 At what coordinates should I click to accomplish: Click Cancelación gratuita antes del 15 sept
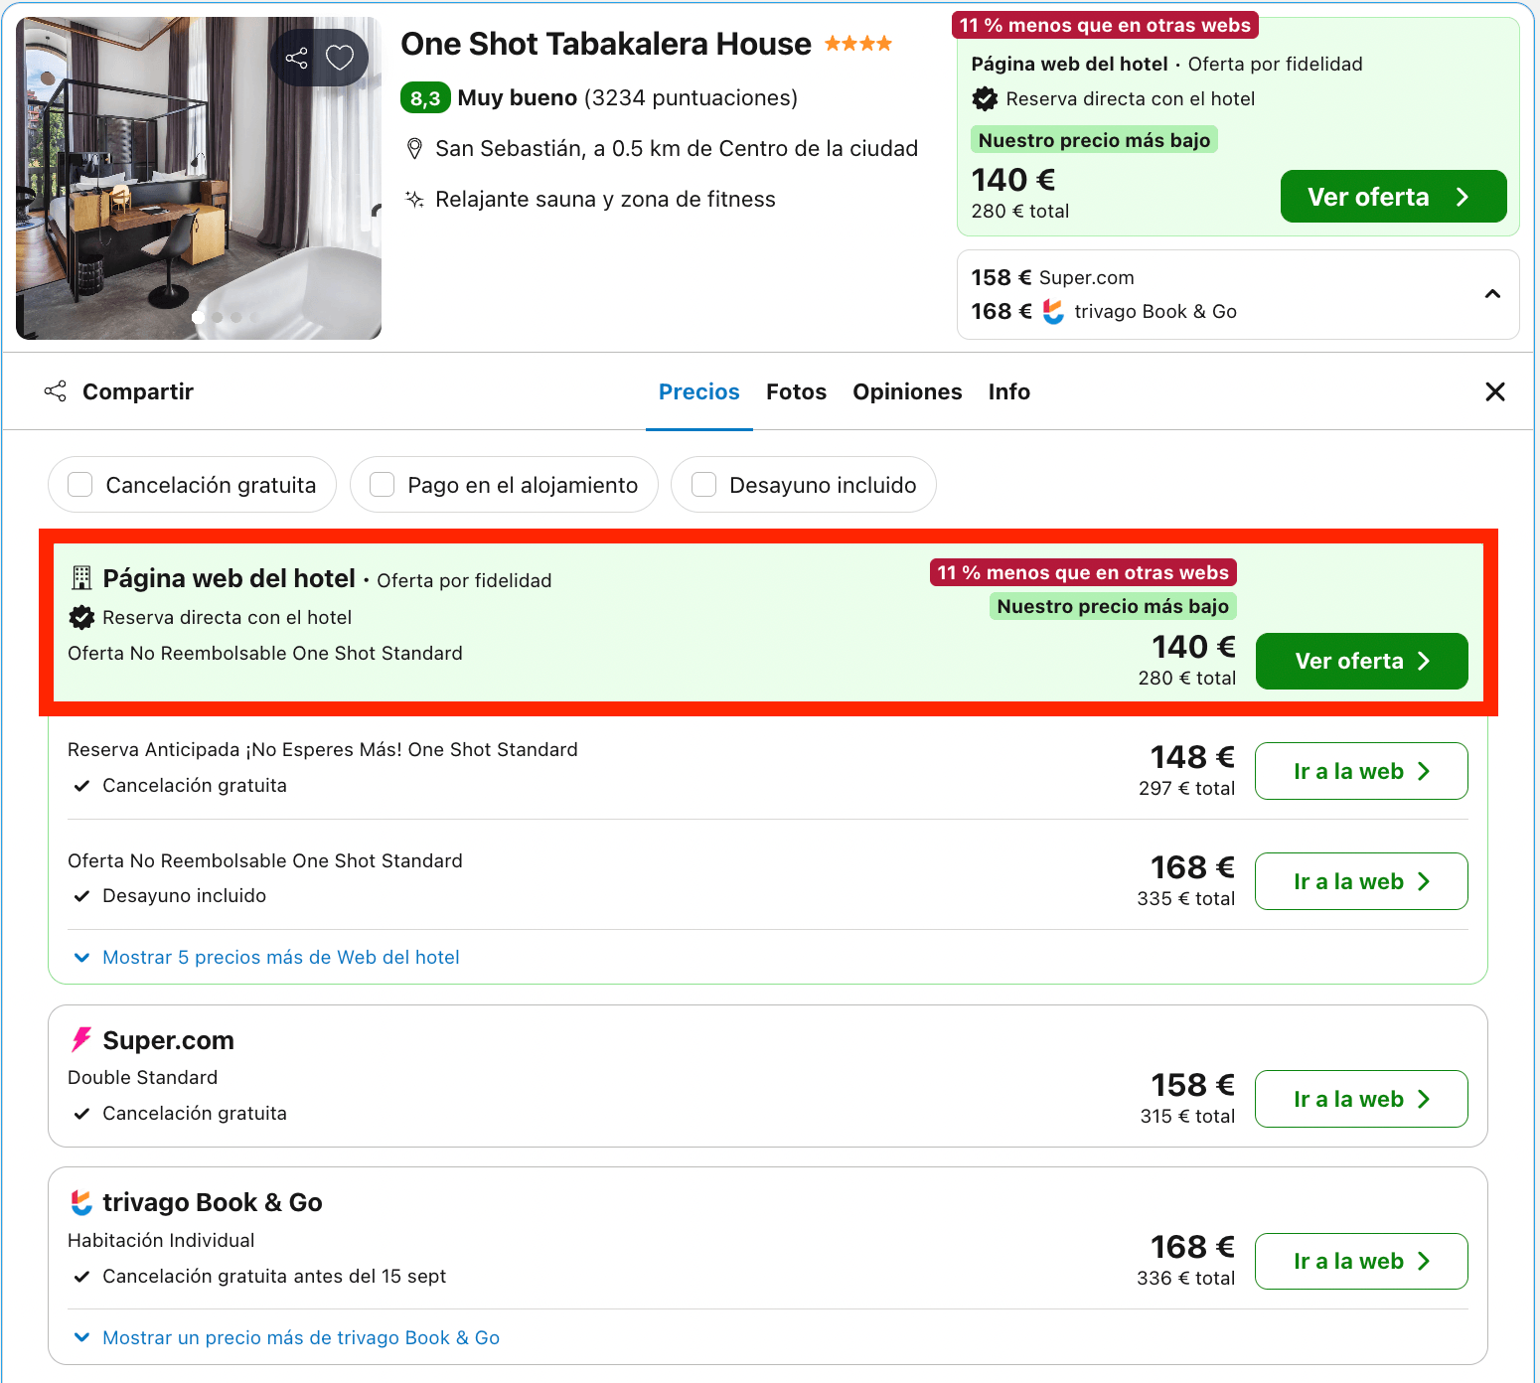(274, 1276)
